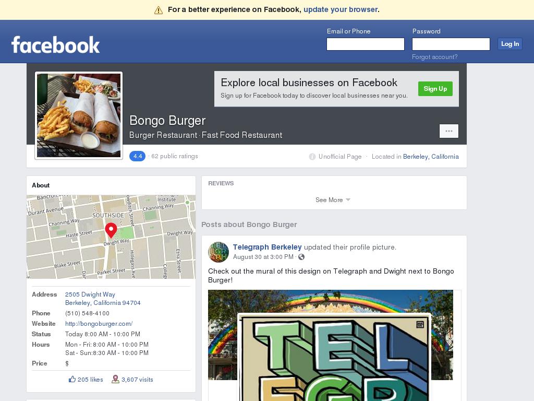Click the Facebook logo

click(x=55, y=45)
